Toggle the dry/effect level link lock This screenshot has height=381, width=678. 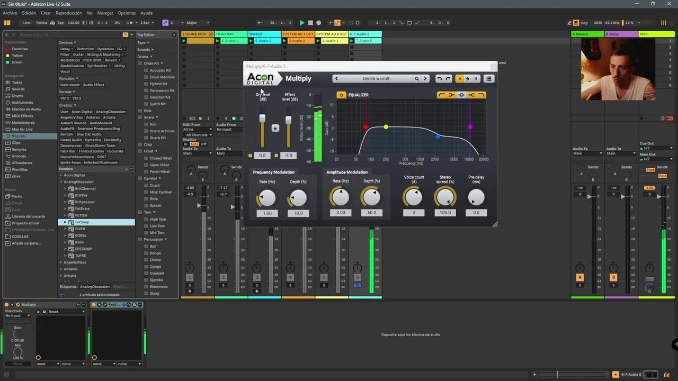[x=275, y=128]
